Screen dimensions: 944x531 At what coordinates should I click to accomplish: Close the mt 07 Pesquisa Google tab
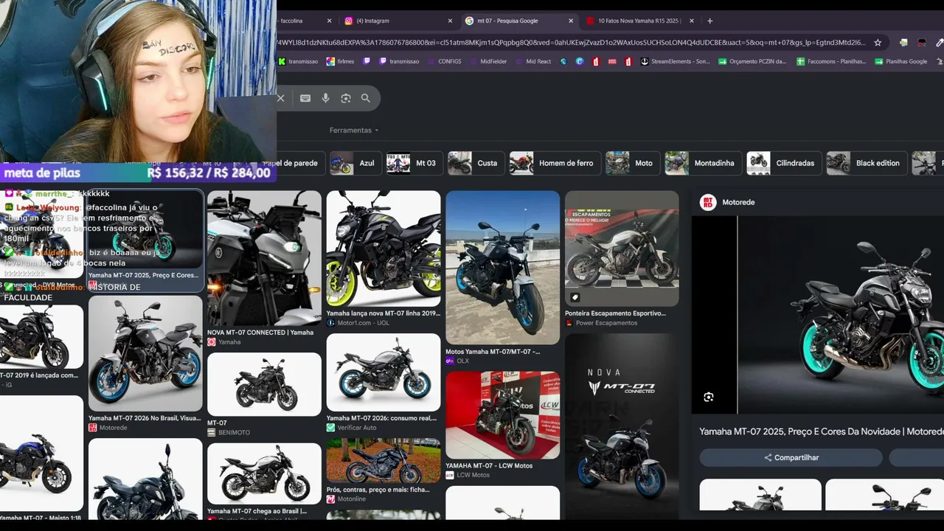[x=571, y=21]
